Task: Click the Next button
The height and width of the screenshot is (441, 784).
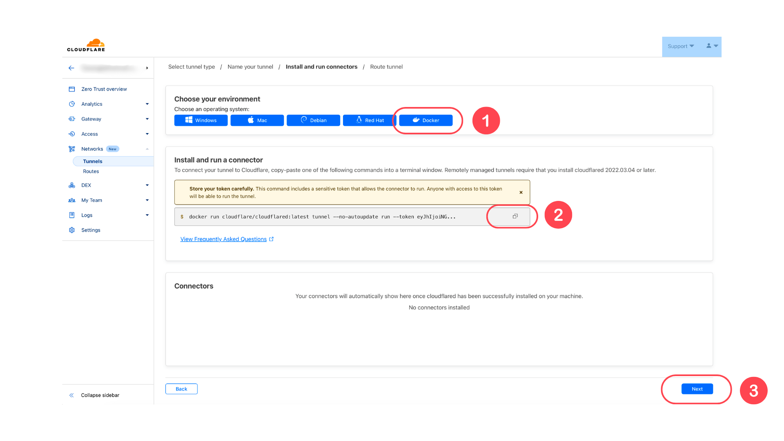Action: click(x=697, y=389)
